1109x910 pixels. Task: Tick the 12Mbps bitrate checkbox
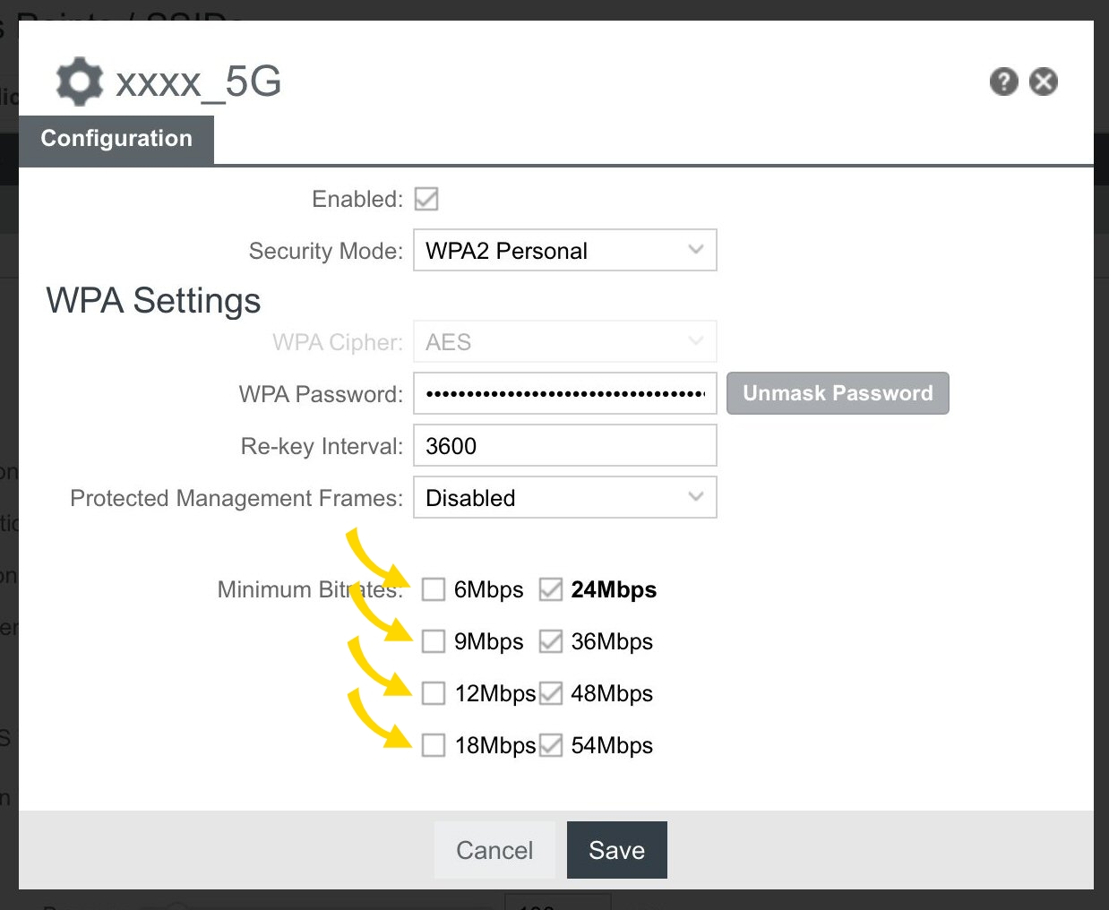[x=434, y=693]
